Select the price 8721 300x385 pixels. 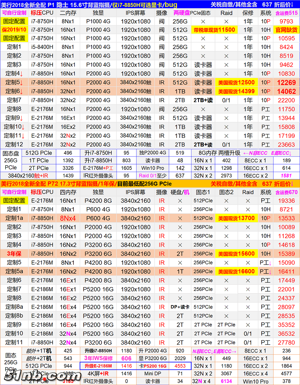click(x=286, y=210)
